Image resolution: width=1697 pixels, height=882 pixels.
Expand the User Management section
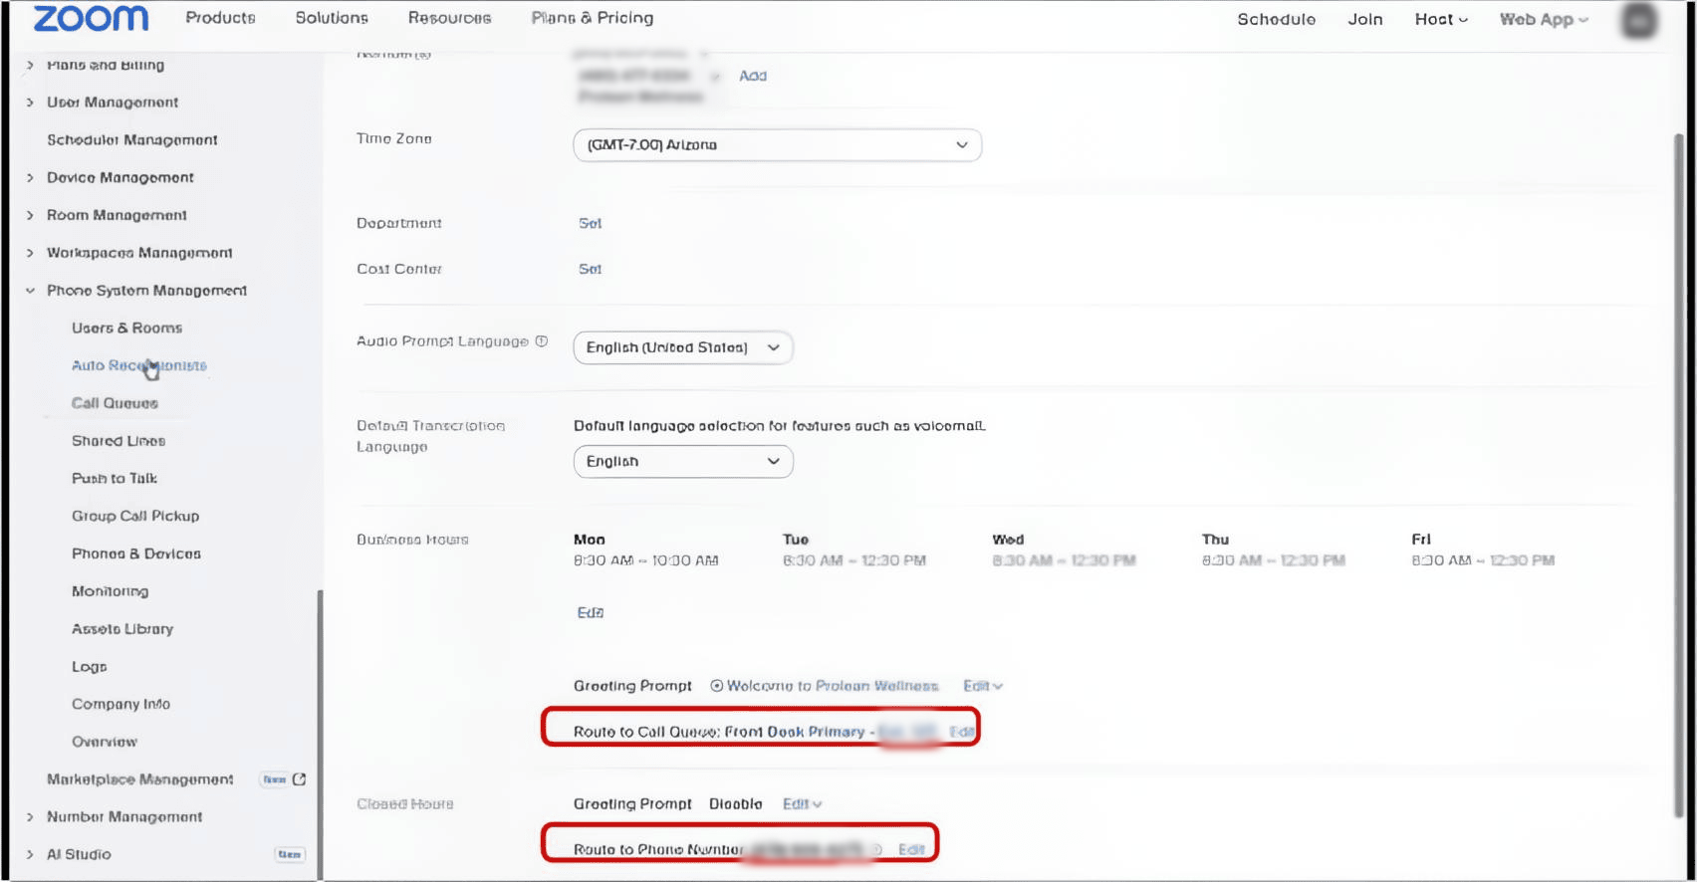[30, 103]
